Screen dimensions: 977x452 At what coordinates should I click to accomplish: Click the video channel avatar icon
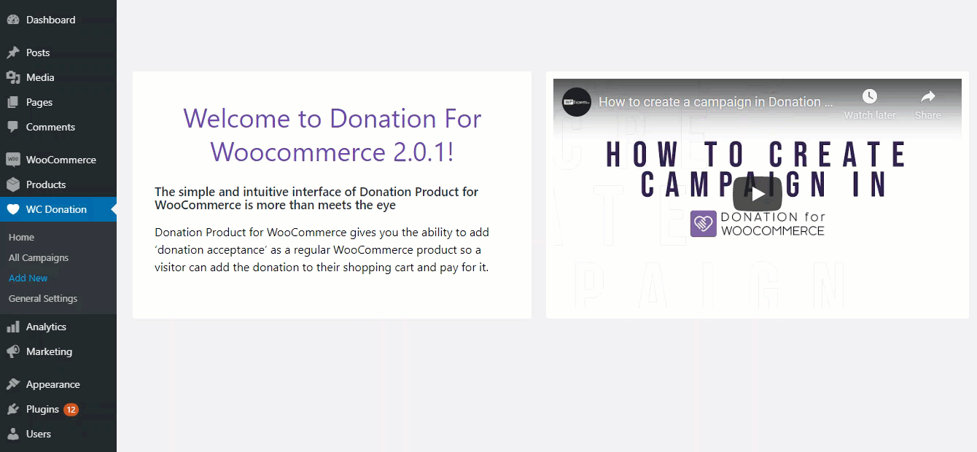coord(577,102)
